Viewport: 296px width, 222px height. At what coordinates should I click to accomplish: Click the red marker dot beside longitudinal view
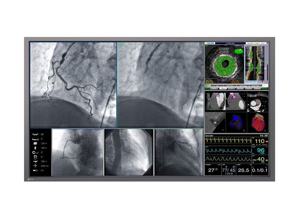point(266,74)
